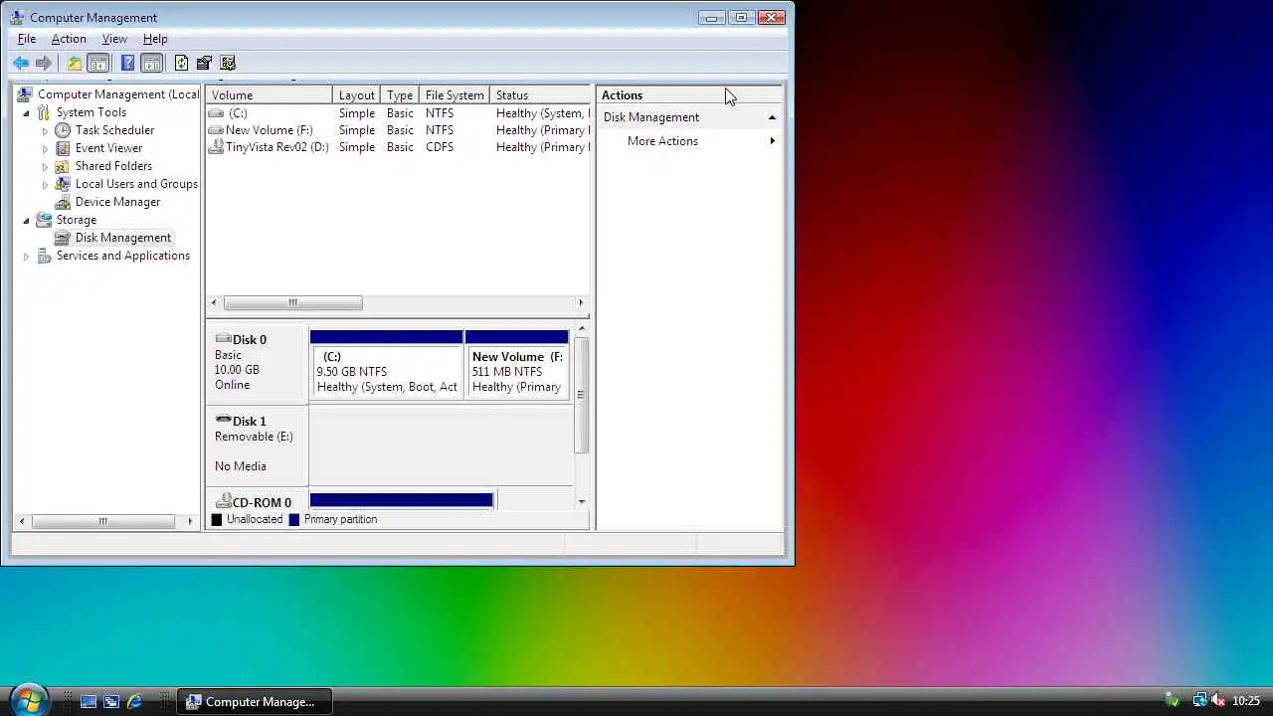
Task: Open the View menu
Action: pos(114,39)
